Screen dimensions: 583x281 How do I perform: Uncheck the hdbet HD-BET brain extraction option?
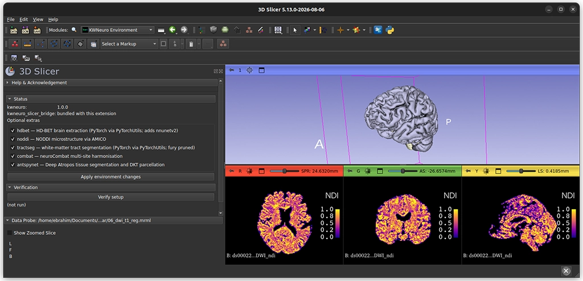click(13, 130)
